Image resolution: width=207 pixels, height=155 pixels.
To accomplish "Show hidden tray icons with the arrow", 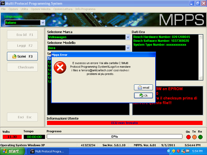I will (x=169, y=151).
